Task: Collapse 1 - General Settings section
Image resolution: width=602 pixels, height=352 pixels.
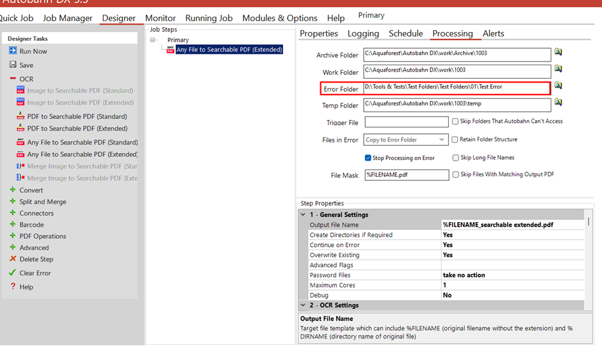Action: coord(303,214)
